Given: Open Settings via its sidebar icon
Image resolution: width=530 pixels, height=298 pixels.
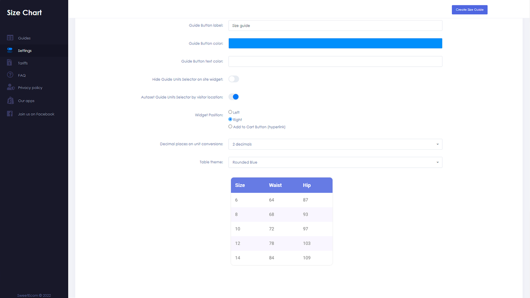Looking at the screenshot, I should (9, 50).
